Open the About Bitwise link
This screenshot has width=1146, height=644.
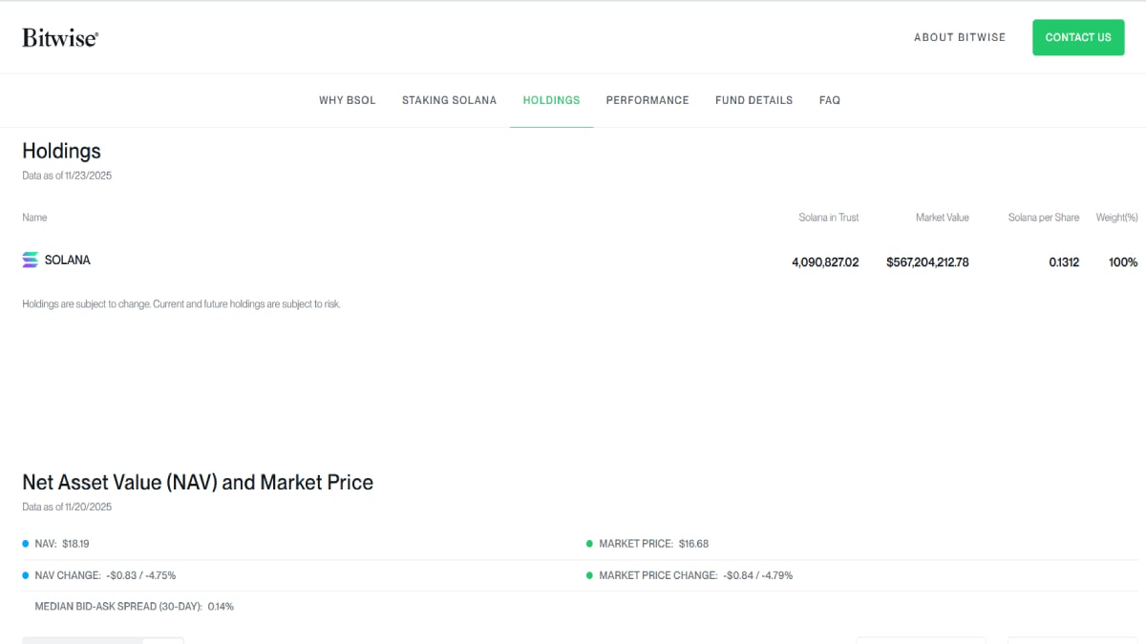[960, 37]
